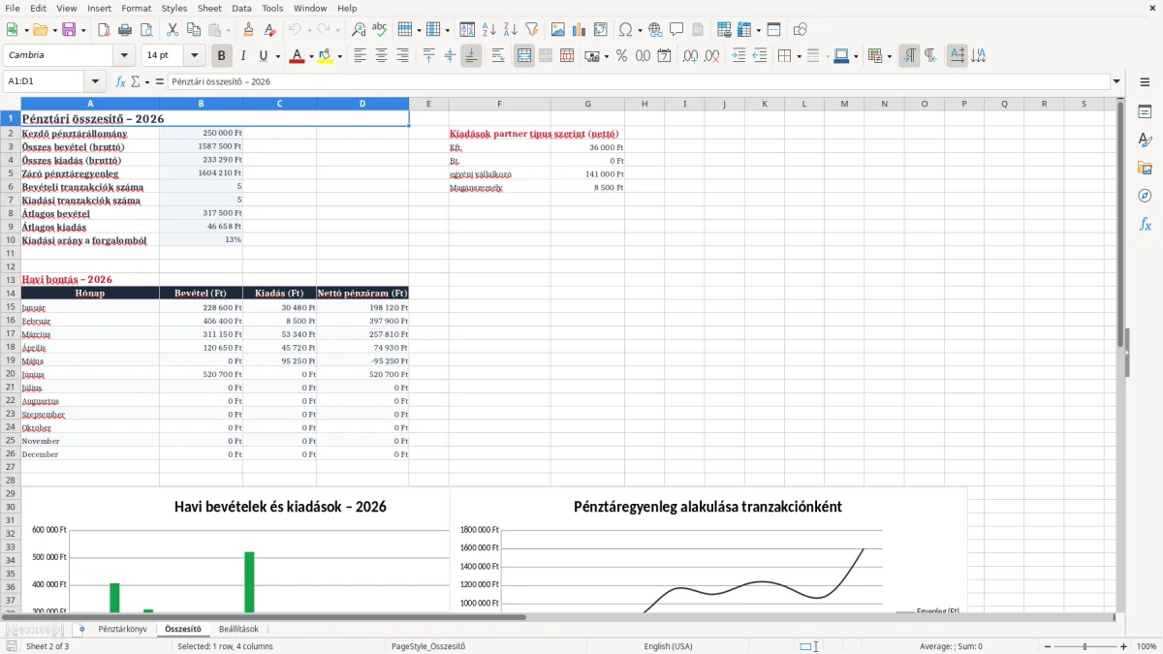Screen dimensions: 1163x654
Task: Toggle Bold formatting button
Action: coord(222,56)
